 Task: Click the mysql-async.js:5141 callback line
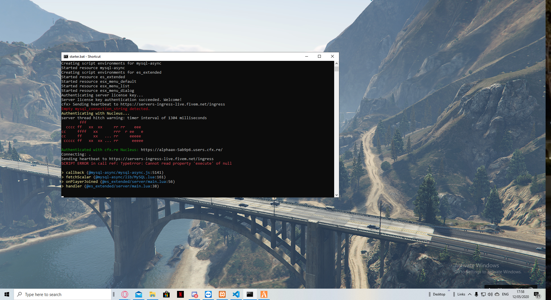coord(113,173)
